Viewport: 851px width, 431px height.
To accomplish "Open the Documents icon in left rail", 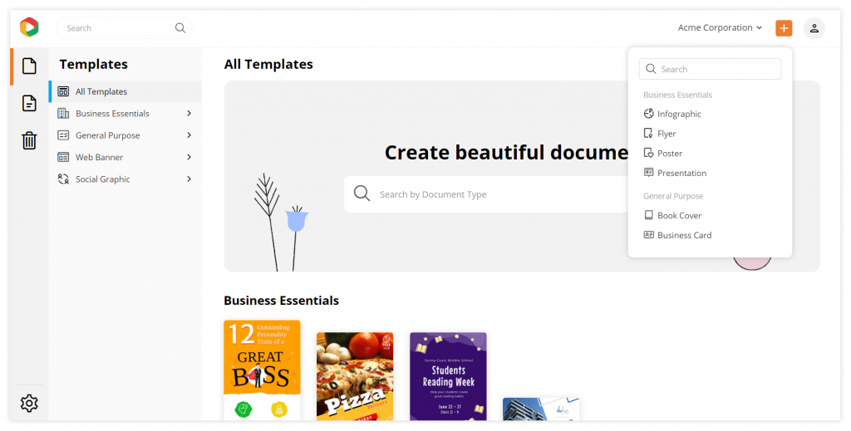I will 29,103.
